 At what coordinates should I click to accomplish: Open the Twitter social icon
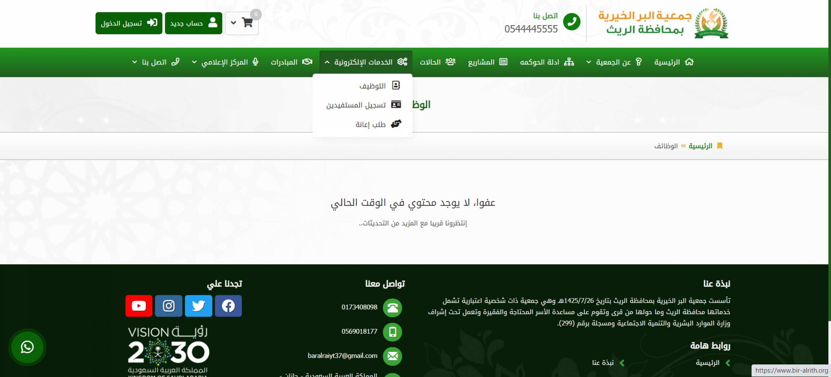pyautogui.click(x=198, y=306)
